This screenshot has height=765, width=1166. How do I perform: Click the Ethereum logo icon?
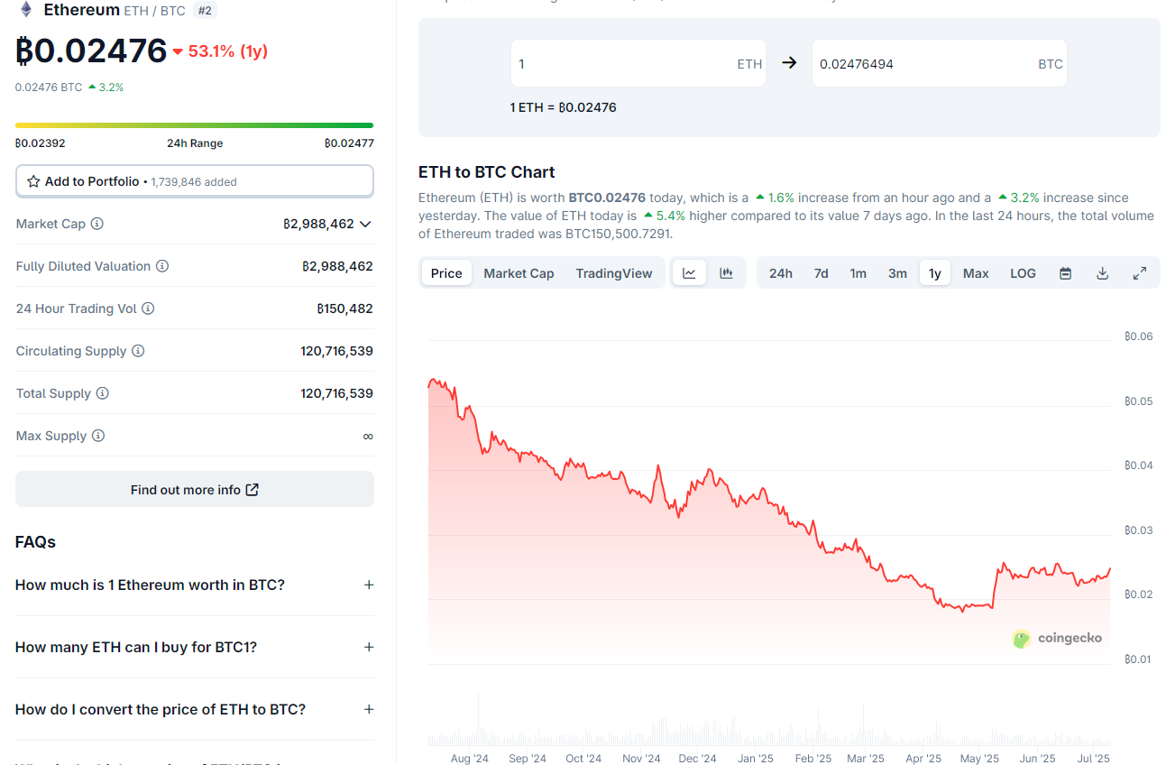pos(26,10)
